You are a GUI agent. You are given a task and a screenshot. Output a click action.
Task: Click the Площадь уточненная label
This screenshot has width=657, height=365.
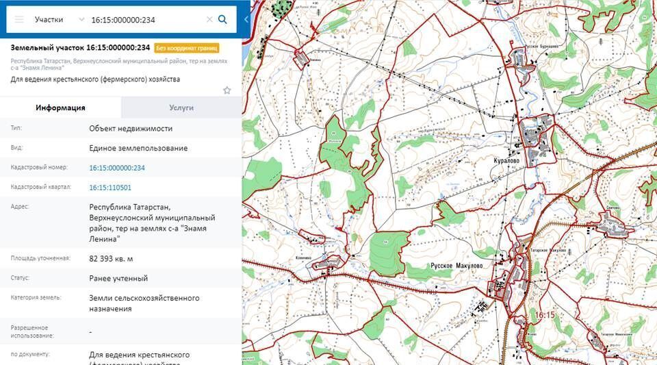(x=40, y=258)
